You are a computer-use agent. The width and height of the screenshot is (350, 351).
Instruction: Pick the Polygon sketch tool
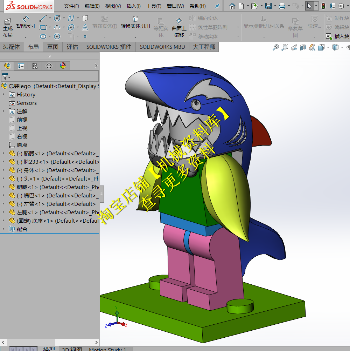click(x=57, y=36)
